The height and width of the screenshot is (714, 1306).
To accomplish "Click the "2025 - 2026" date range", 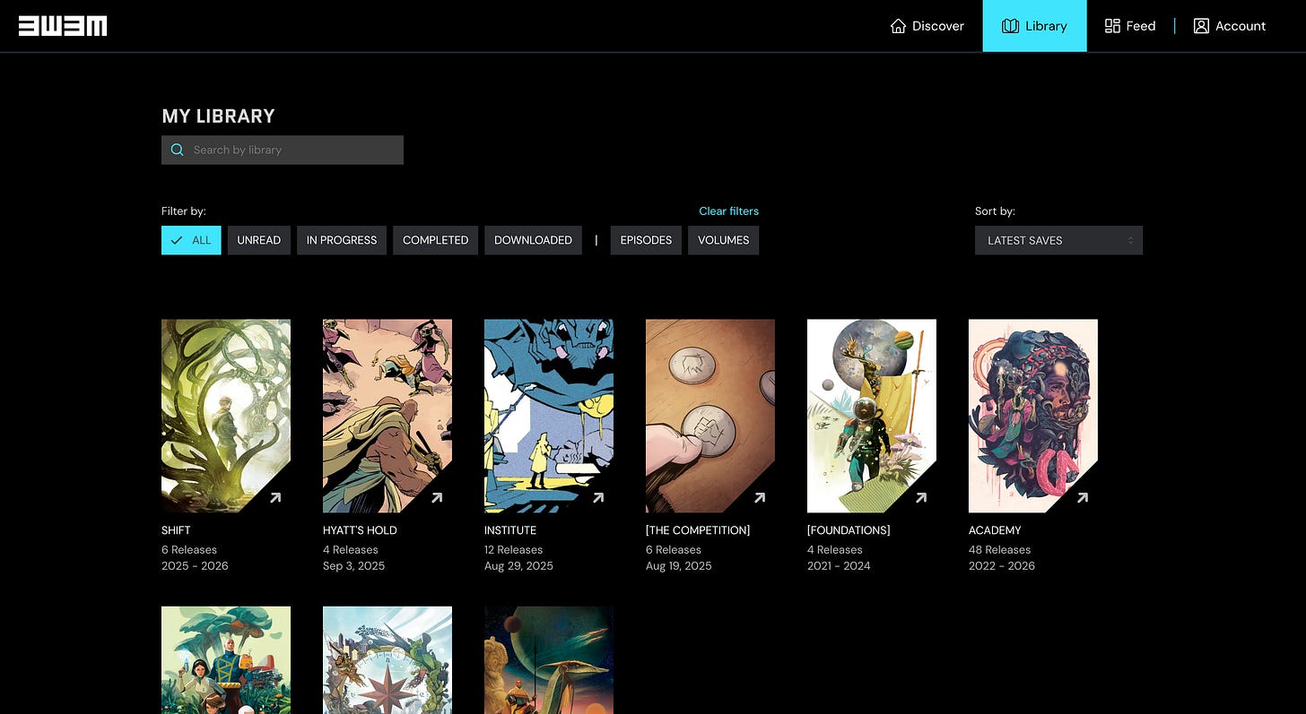I will [195, 566].
